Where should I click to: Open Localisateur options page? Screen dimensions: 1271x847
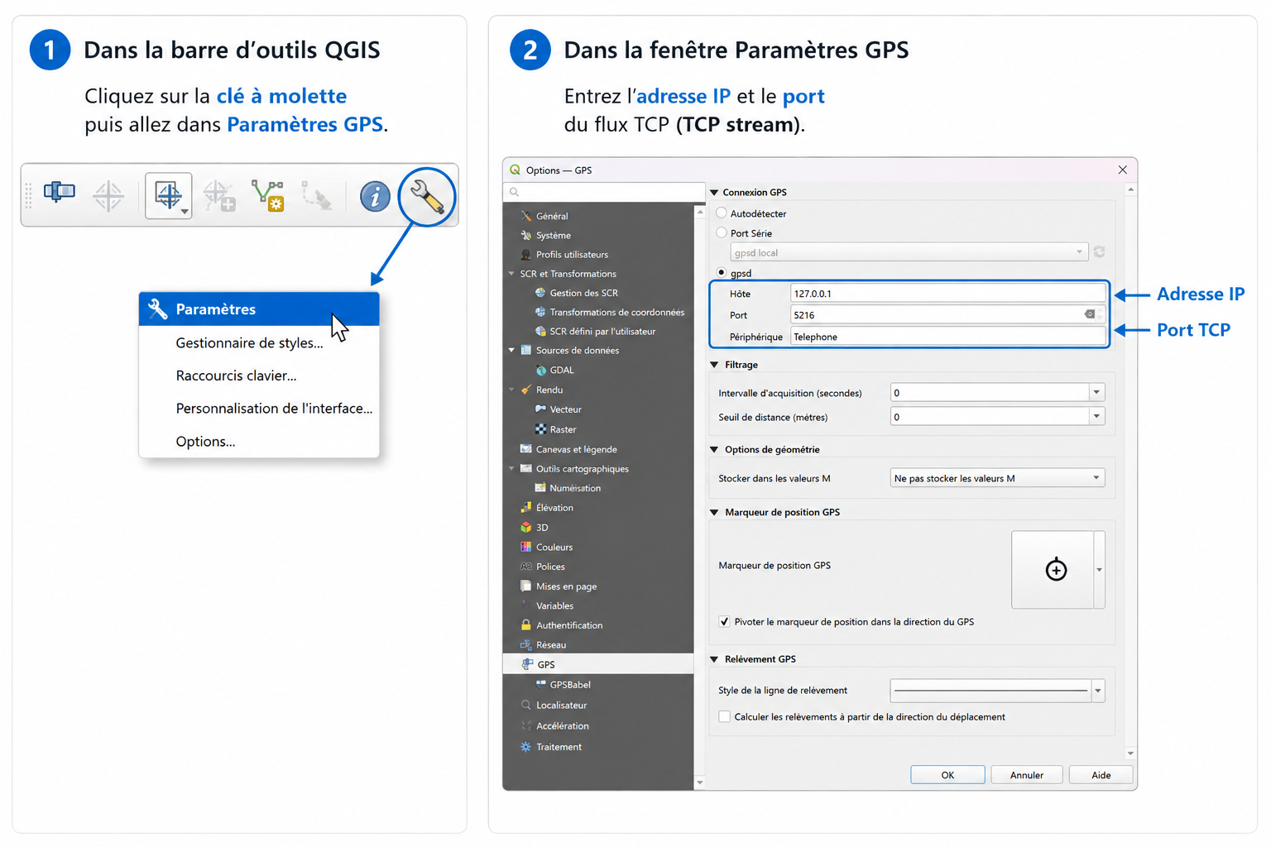[561, 706]
